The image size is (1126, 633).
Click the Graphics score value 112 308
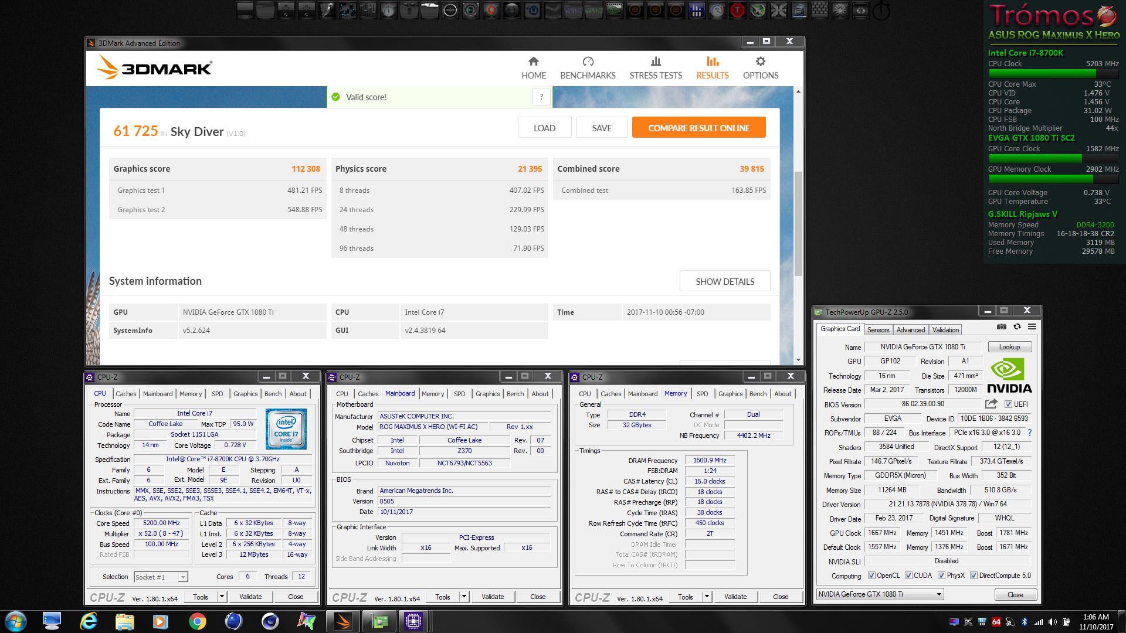pyautogui.click(x=306, y=169)
